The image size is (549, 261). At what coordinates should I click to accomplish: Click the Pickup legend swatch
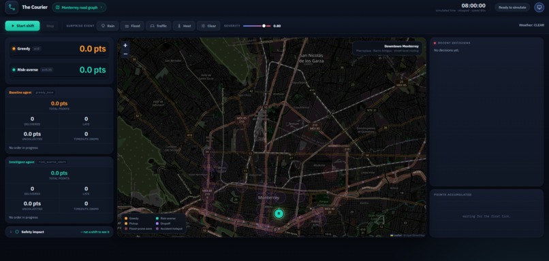(x=126, y=223)
